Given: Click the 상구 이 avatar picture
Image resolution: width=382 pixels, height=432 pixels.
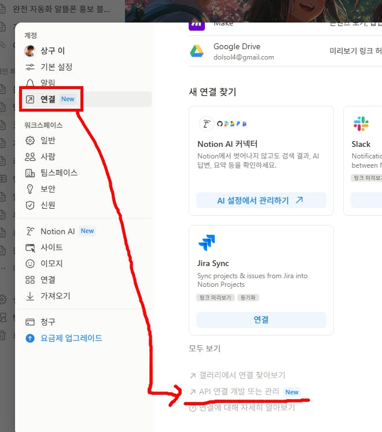Looking at the screenshot, I should (x=30, y=51).
